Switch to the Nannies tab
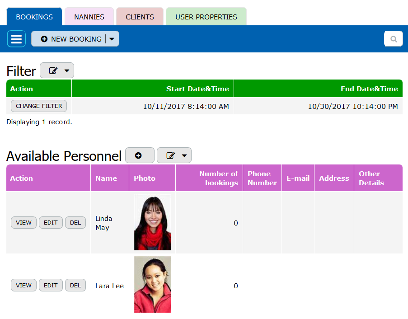This screenshot has height=319, width=408. click(x=90, y=17)
